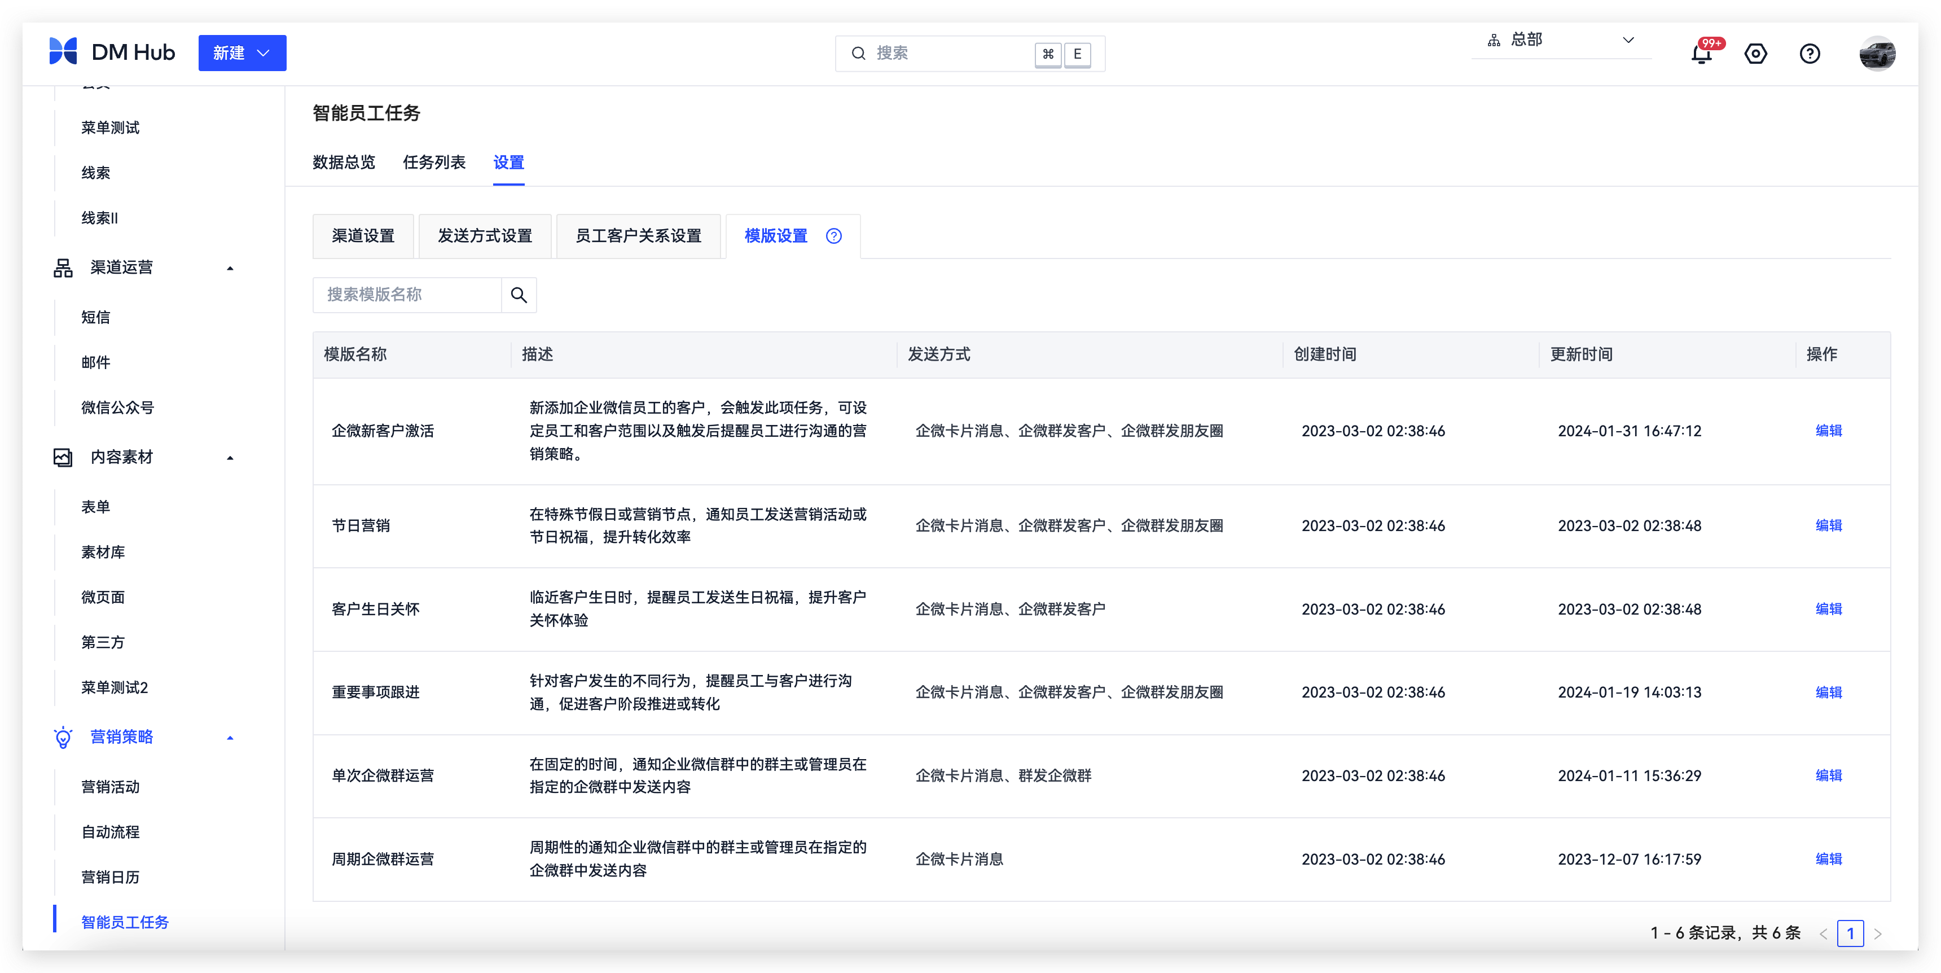Edit the 企微新客户激活 template
Viewport: 1941px width, 973px height.
[x=1828, y=431]
